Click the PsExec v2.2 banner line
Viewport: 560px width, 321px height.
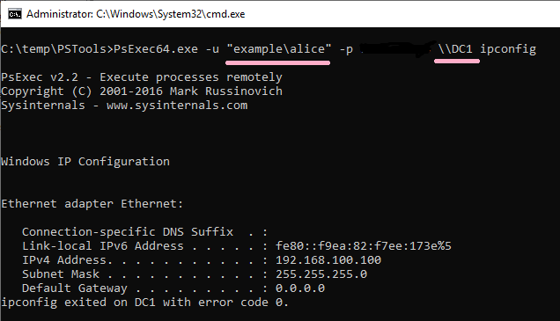point(142,77)
